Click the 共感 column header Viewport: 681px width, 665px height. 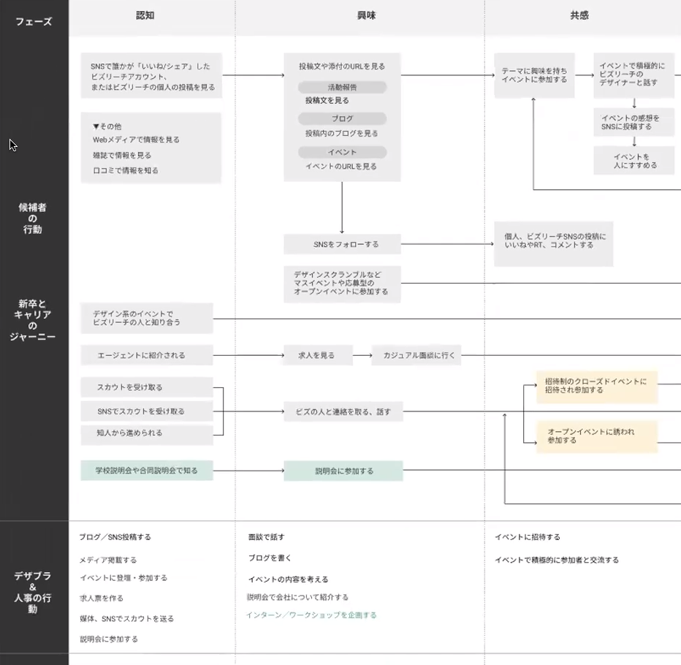579,15
